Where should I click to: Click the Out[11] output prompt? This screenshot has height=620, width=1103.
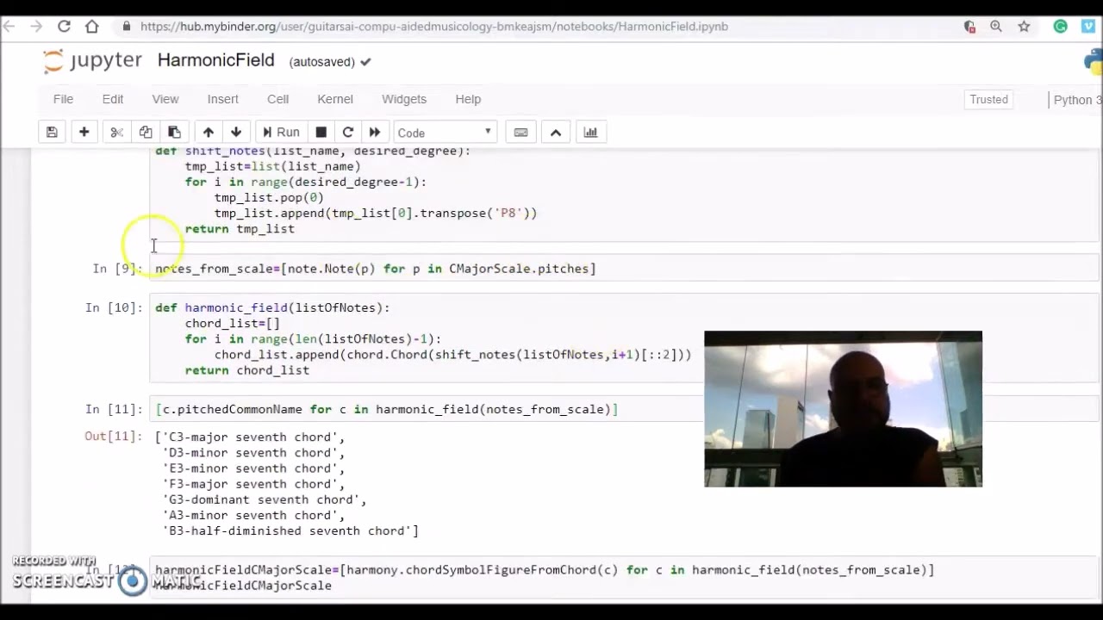(x=113, y=437)
